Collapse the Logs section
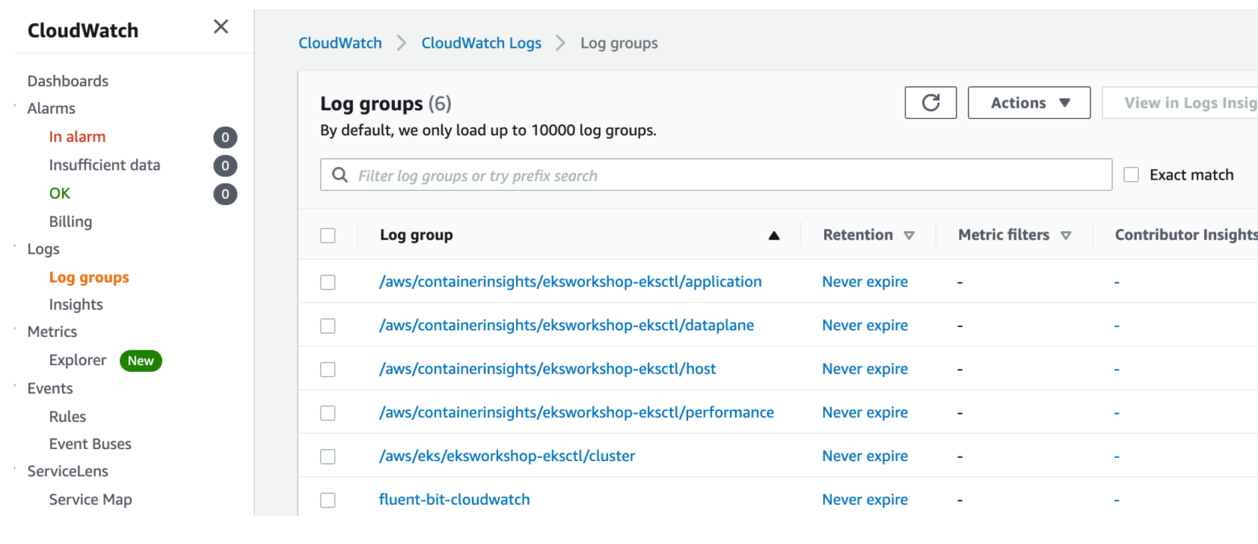 point(15,247)
